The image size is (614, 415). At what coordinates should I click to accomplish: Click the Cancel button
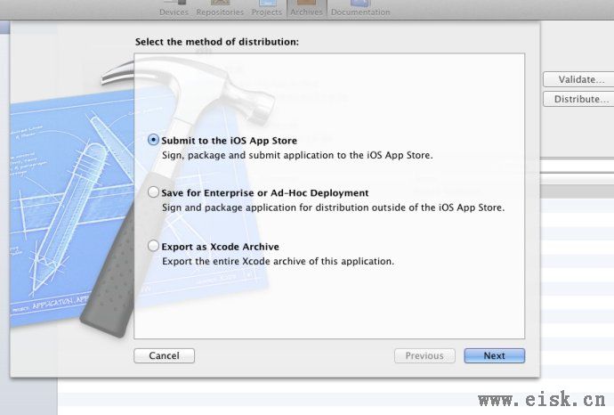(164, 356)
